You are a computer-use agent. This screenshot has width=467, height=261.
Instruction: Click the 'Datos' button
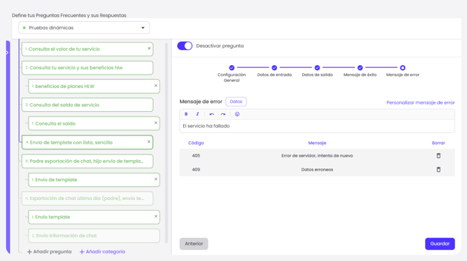tap(236, 102)
